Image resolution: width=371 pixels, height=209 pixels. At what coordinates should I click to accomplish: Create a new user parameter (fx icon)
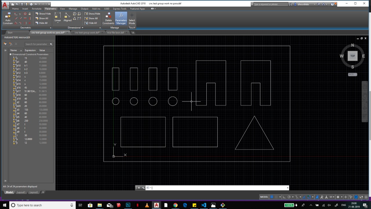(11, 44)
